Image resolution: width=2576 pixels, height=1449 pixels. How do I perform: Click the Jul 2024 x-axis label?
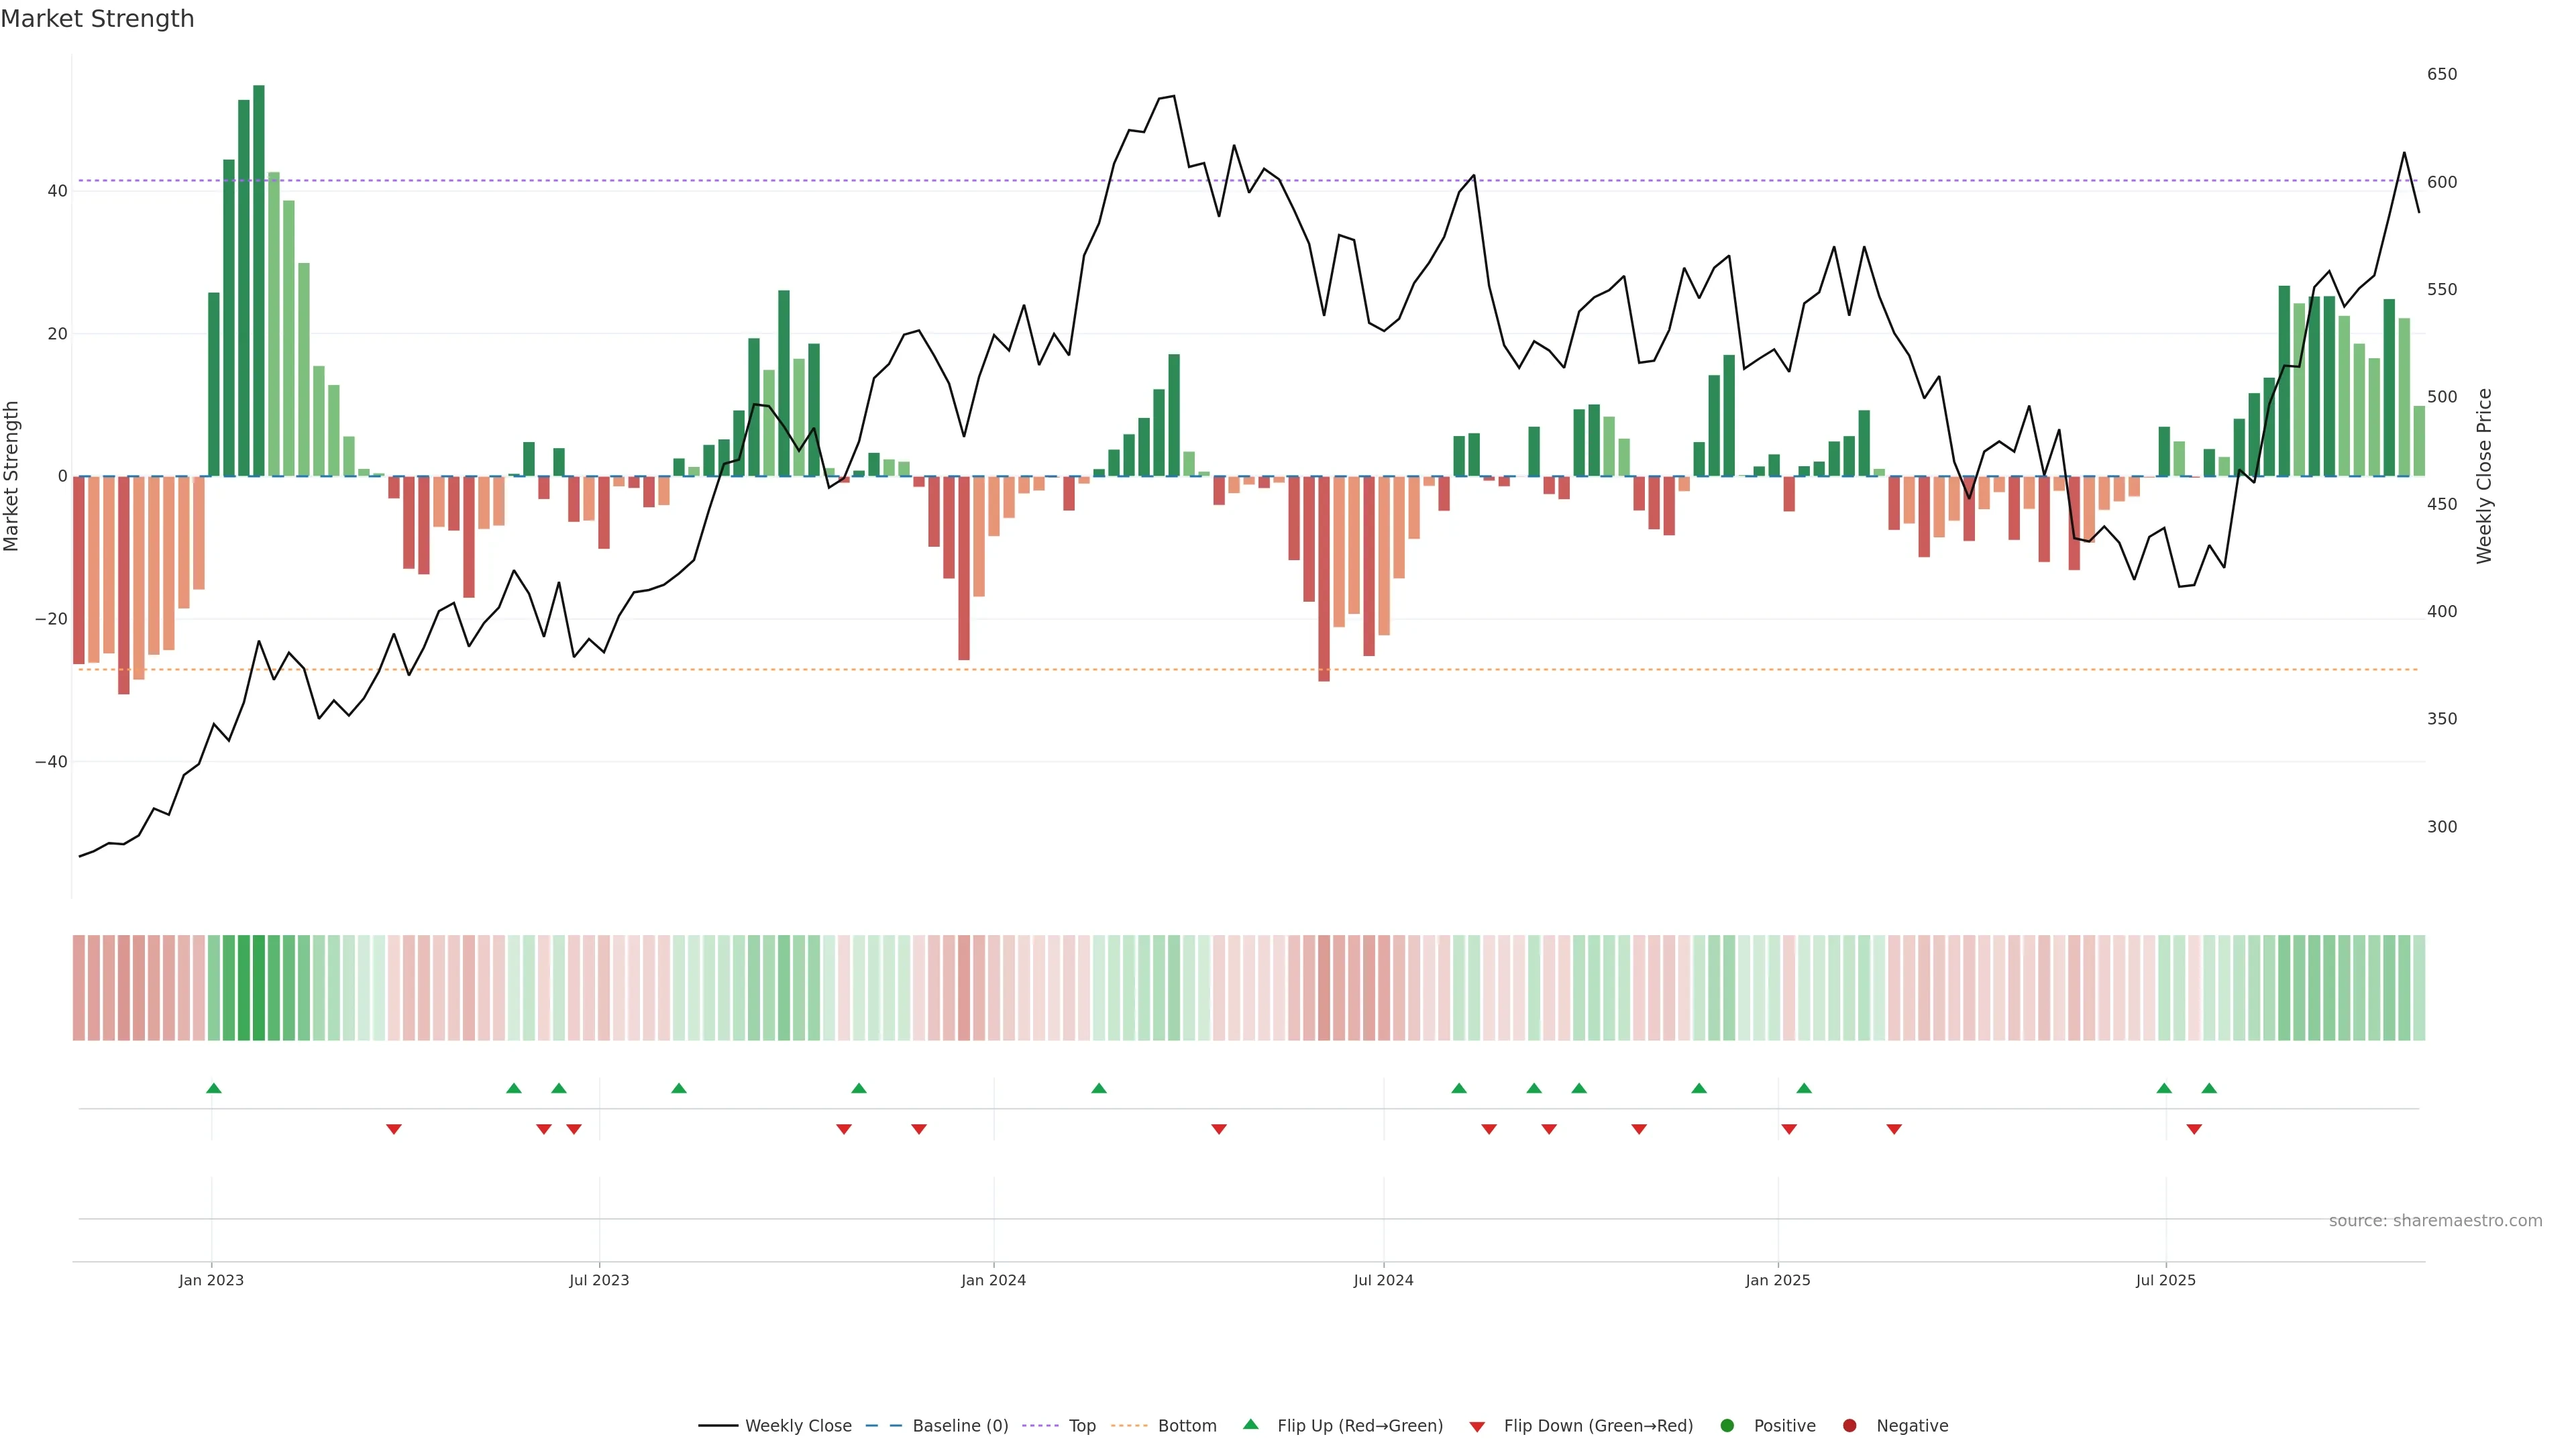tap(1383, 1280)
